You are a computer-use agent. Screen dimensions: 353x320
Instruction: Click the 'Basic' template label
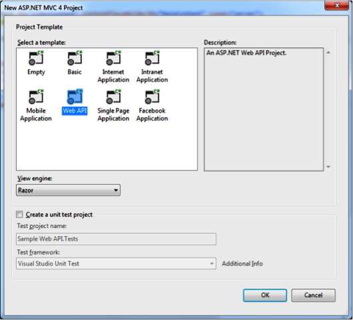coord(75,72)
